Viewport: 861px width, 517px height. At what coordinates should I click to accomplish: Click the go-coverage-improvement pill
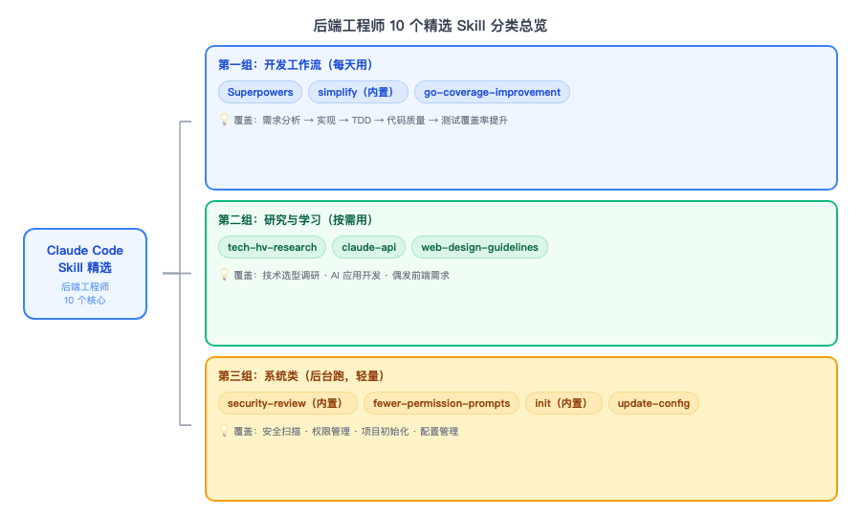492,92
